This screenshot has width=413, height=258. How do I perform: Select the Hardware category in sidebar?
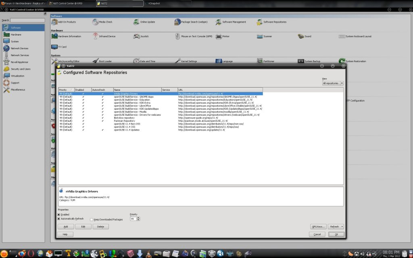point(23,35)
